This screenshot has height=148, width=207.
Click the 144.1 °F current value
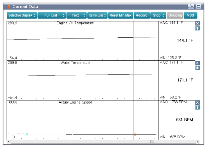click(x=185, y=40)
